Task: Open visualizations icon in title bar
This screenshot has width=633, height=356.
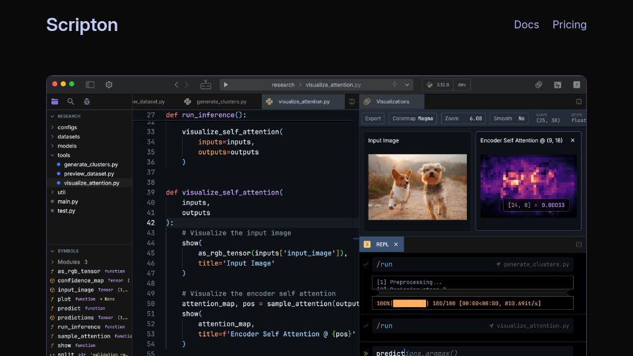Action: pos(539,84)
